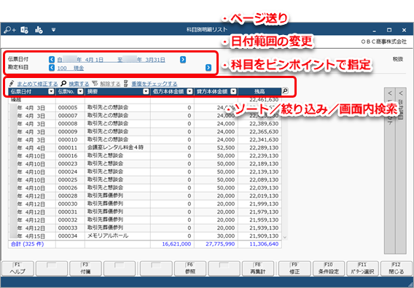Expand the 出力項目 side panel chevron
This screenshot has height=288, width=414.
[401, 93]
